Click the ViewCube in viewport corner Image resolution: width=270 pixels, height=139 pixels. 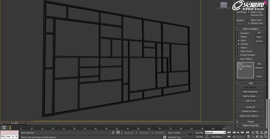click(223, 5)
